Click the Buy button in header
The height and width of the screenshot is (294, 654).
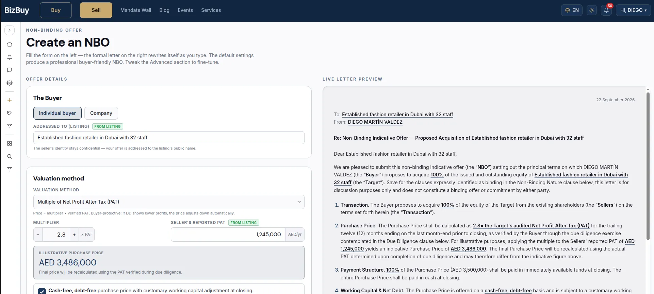point(56,10)
